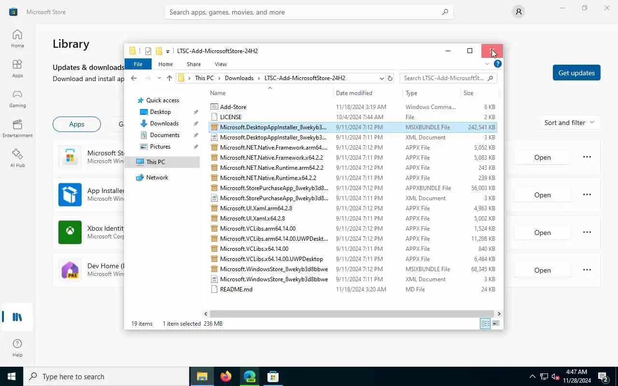618x386 pixels.
Task: Open AI Hub in Store sidebar
Action: (x=17, y=158)
